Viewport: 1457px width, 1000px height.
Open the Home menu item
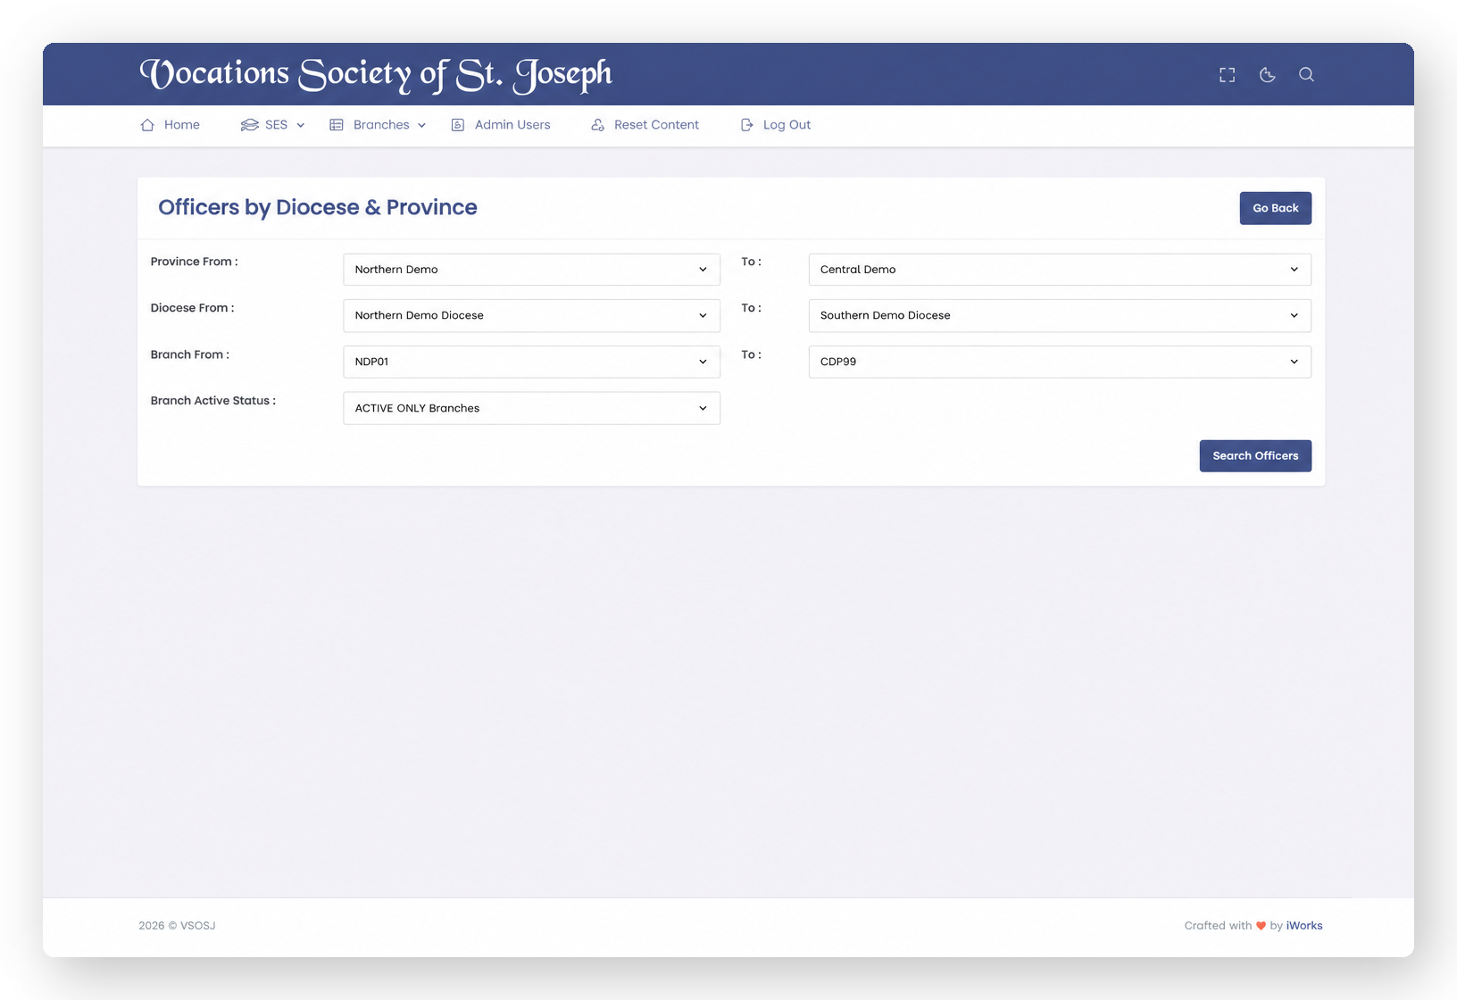coord(171,125)
